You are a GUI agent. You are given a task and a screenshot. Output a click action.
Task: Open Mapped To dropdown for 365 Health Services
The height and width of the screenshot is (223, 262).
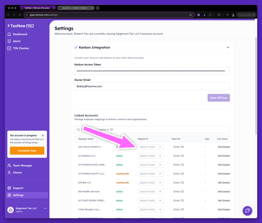pyautogui.click(x=151, y=192)
